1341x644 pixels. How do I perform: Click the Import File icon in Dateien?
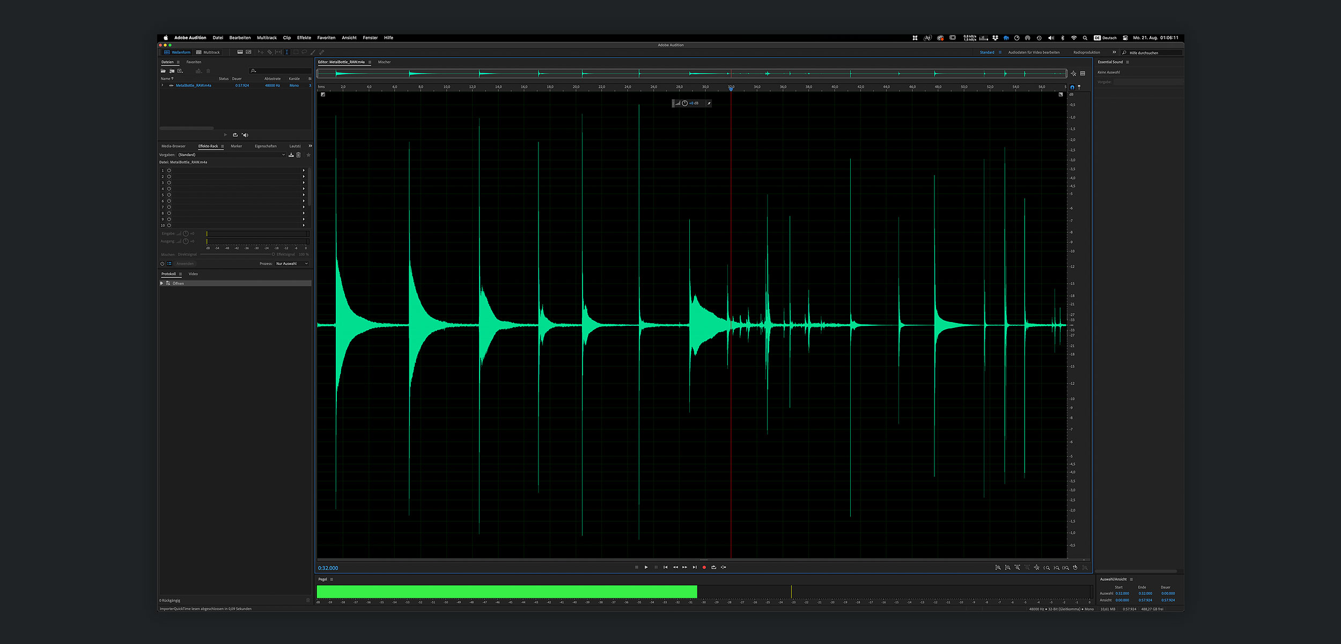coord(172,71)
